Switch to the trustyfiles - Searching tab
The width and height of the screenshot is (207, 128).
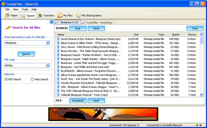(x=99, y=22)
